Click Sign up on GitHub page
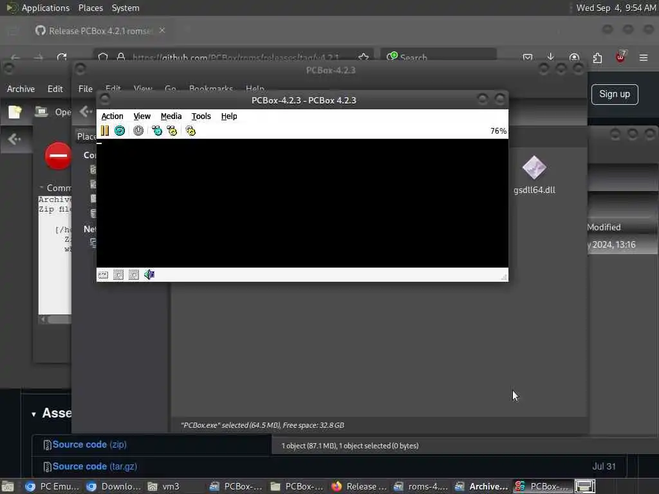Image resolution: width=659 pixels, height=494 pixels. click(x=615, y=94)
